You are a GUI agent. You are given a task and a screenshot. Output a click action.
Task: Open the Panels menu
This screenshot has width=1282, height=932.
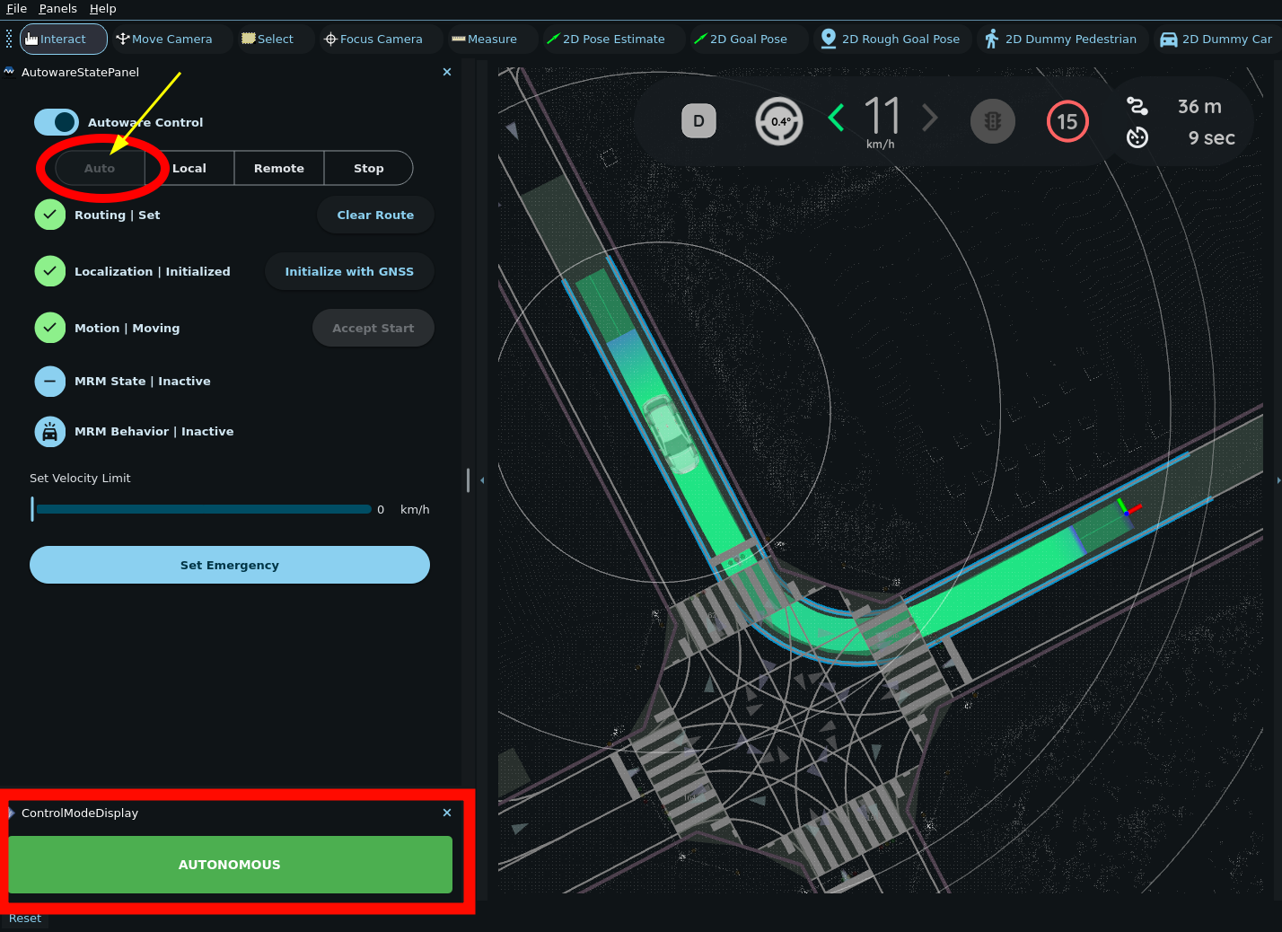coord(57,9)
